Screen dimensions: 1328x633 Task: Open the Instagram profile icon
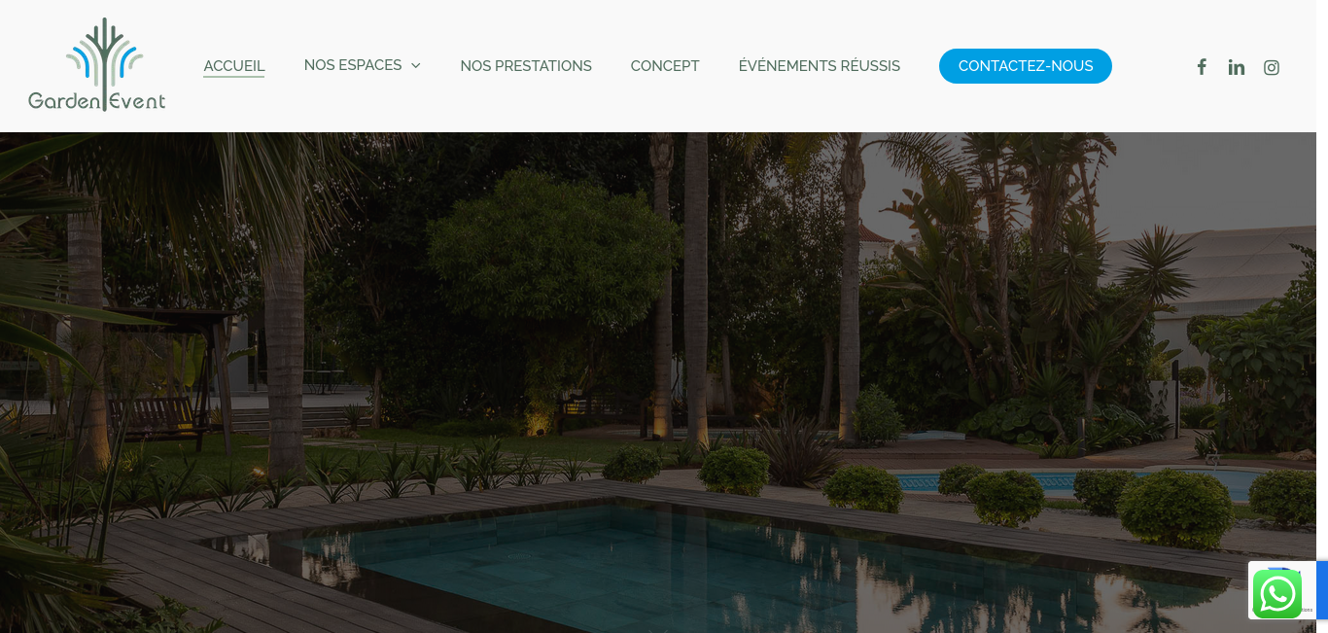1272,67
